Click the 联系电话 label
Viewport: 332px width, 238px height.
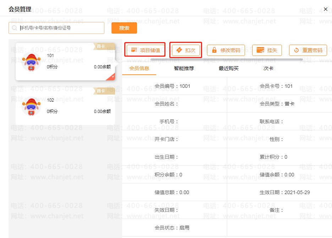tap(271, 121)
